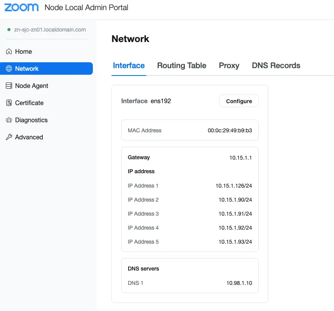This screenshot has width=334, height=311.
Task: Switch to the Routing Table tab
Action: 181,65
